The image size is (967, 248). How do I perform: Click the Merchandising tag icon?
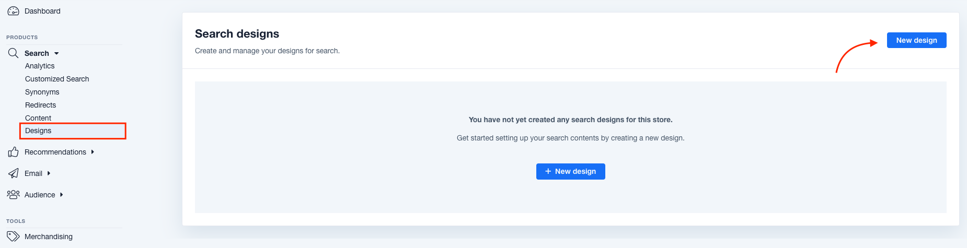click(x=13, y=237)
